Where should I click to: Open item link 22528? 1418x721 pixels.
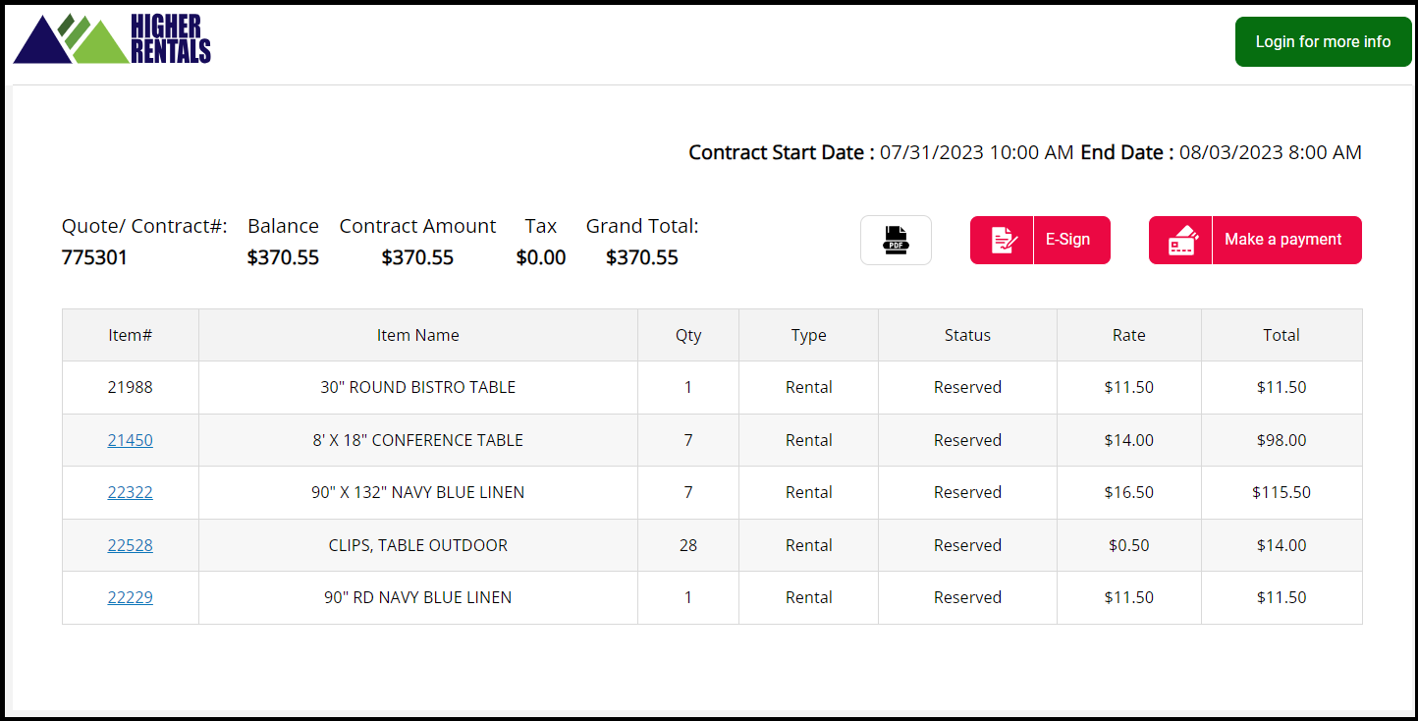[131, 545]
